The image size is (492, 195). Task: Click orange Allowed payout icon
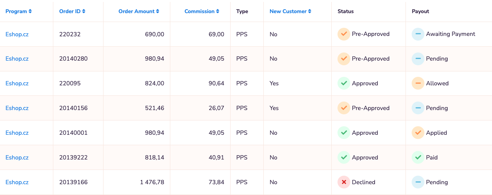point(418,83)
